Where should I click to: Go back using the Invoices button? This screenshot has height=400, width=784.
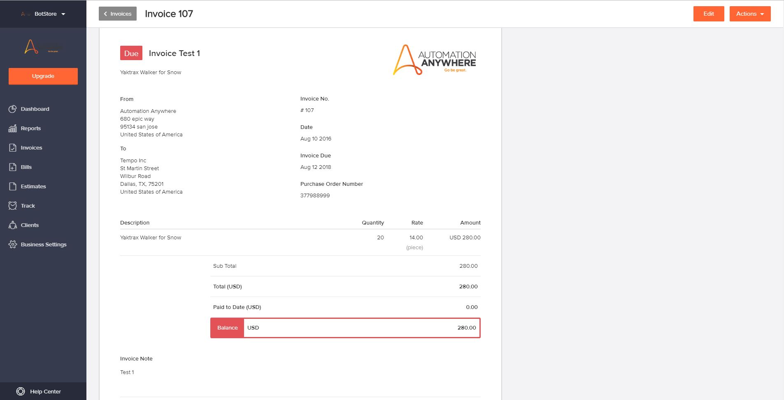pyautogui.click(x=118, y=14)
